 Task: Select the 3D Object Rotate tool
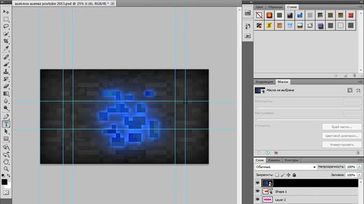[x=6, y=147]
